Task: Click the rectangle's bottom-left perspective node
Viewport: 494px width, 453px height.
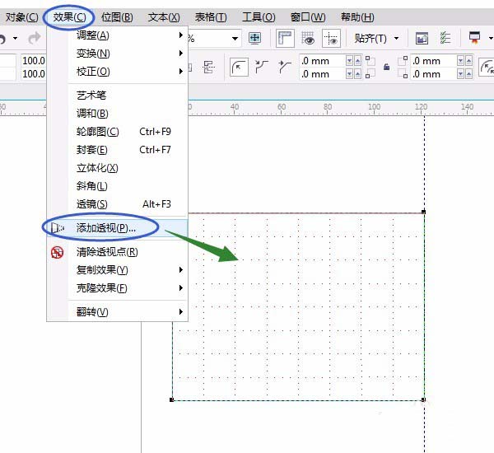Action: [172, 399]
